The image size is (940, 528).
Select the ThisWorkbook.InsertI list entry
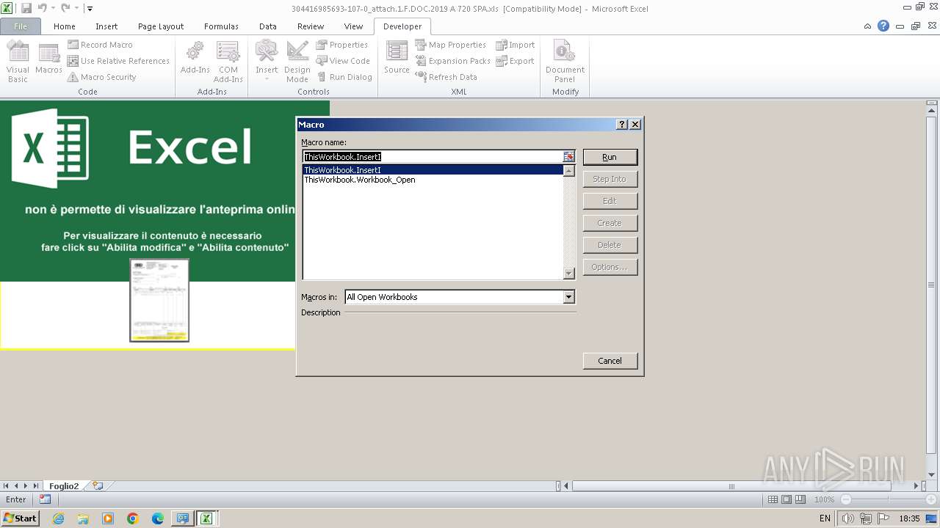coord(433,170)
